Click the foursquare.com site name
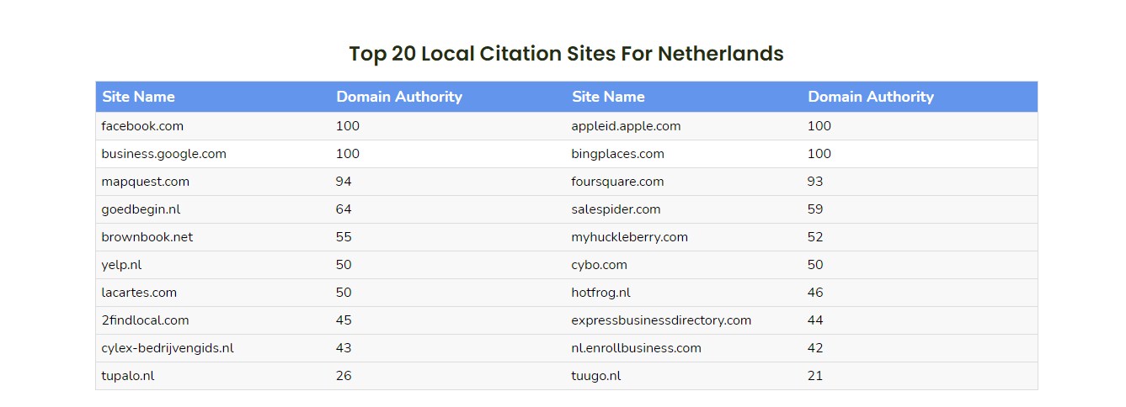This screenshot has width=1126, height=407. click(617, 182)
